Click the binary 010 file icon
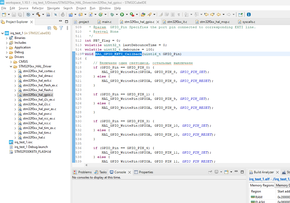This screenshot has width=290, height=203. (48, 14)
